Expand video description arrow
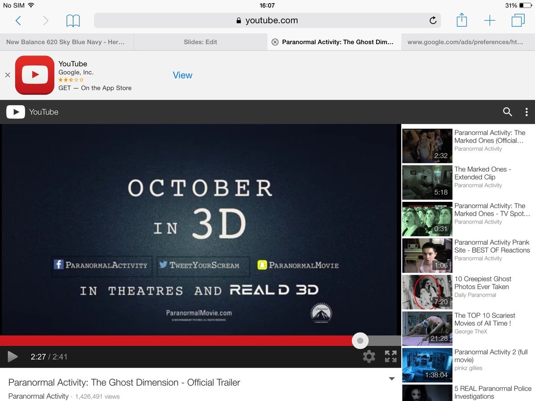The image size is (535, 401). (392, 379)
